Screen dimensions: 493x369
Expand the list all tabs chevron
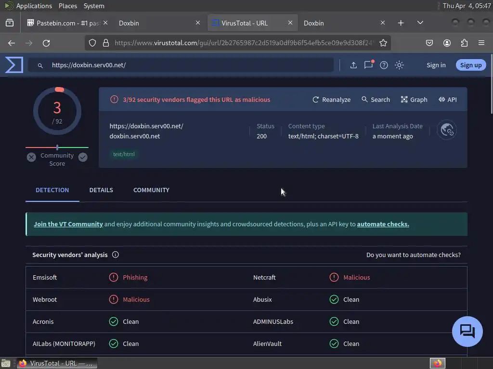pos(420,23)
